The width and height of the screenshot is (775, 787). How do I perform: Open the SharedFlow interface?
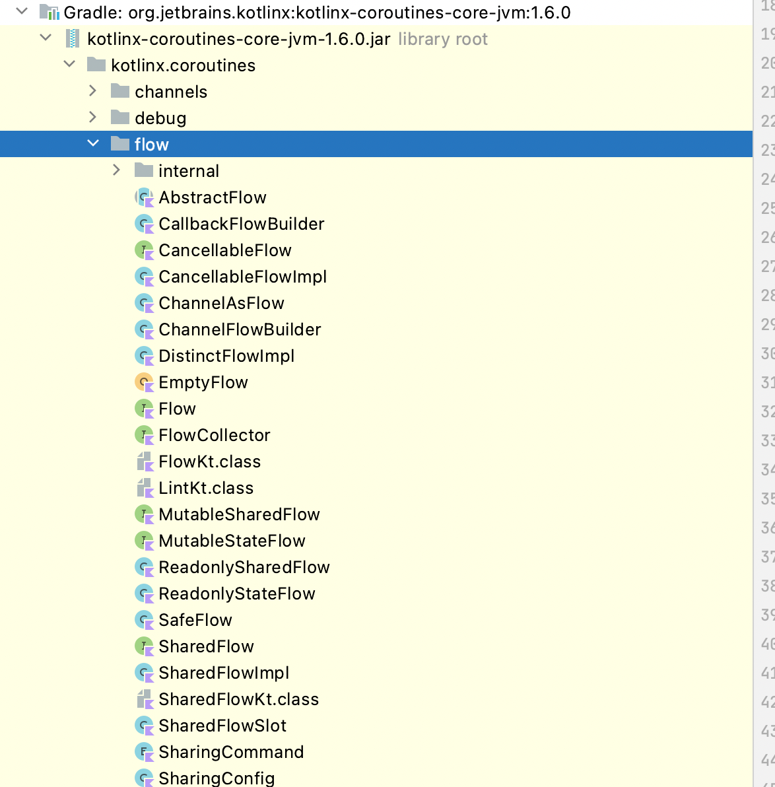pos(207,647)
